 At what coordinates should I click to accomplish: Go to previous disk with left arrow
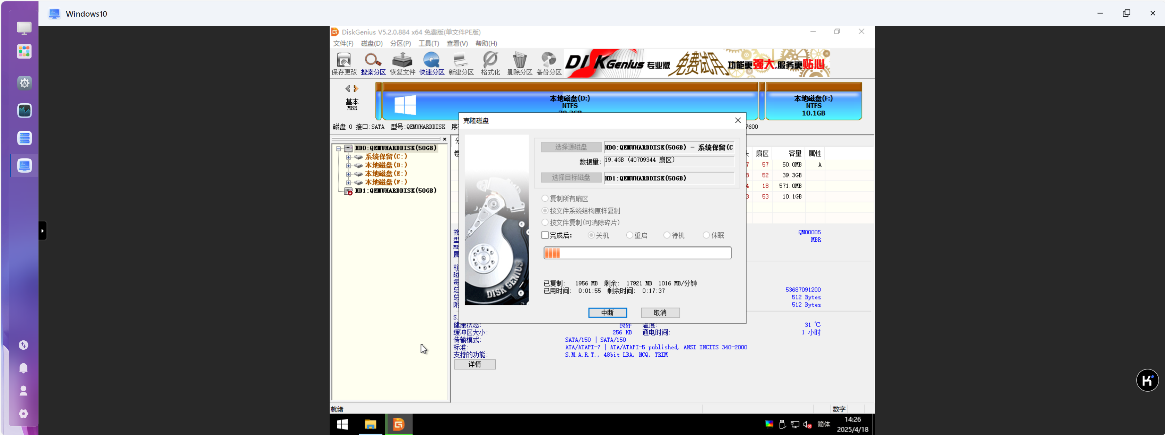(347, 89)
